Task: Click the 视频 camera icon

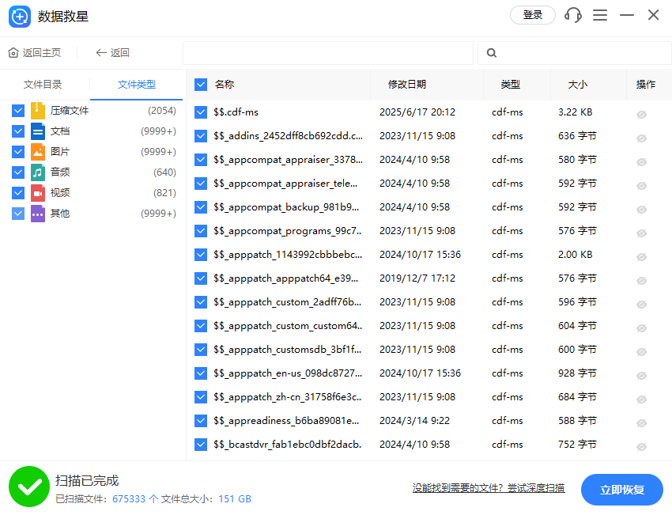Action: 38,193
